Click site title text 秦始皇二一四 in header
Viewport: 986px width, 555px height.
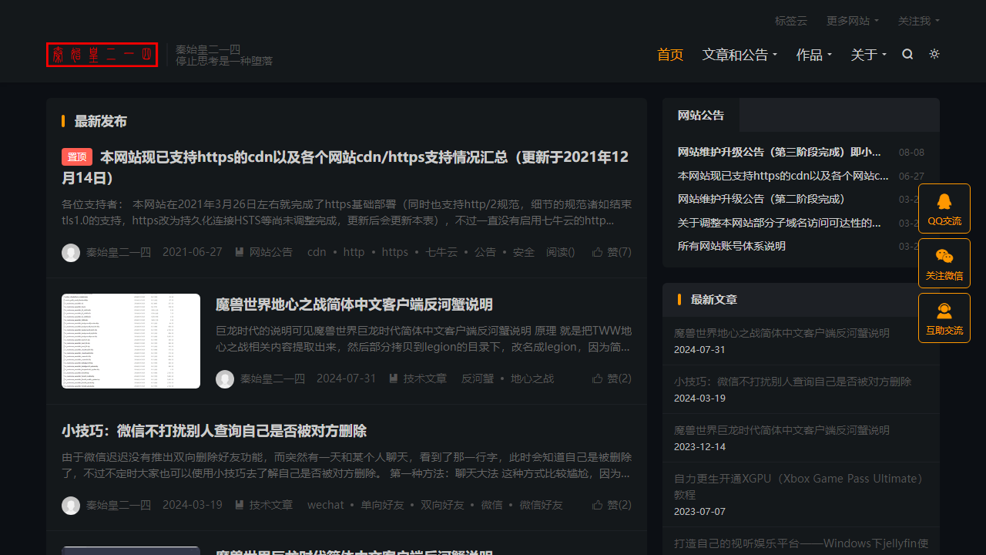pyautogui.click(x=208, y=49)
